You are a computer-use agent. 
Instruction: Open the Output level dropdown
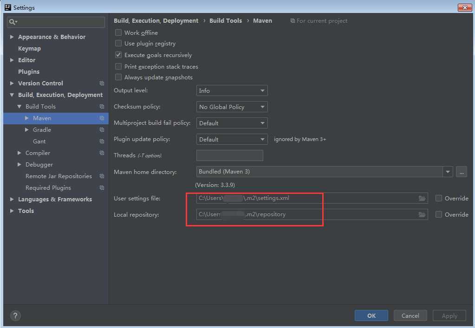click(232, 90)
